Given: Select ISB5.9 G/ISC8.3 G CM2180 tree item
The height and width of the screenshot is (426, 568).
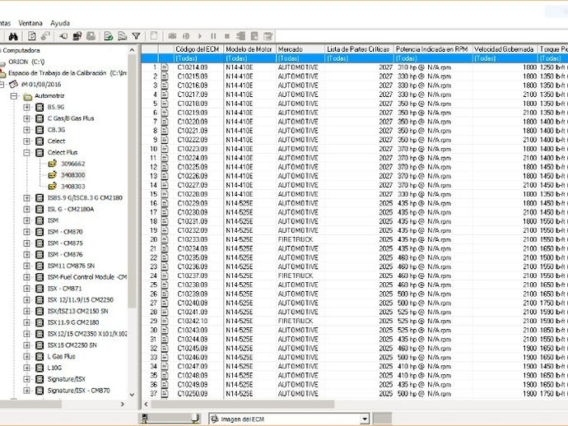Looking at the screenshot, I should [85, 198].
